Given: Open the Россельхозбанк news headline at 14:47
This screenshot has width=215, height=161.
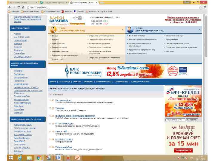Looking at the screenshot, I should [63, 100].
